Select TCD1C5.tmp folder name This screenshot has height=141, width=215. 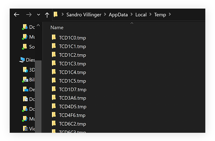tap(72, 81)
